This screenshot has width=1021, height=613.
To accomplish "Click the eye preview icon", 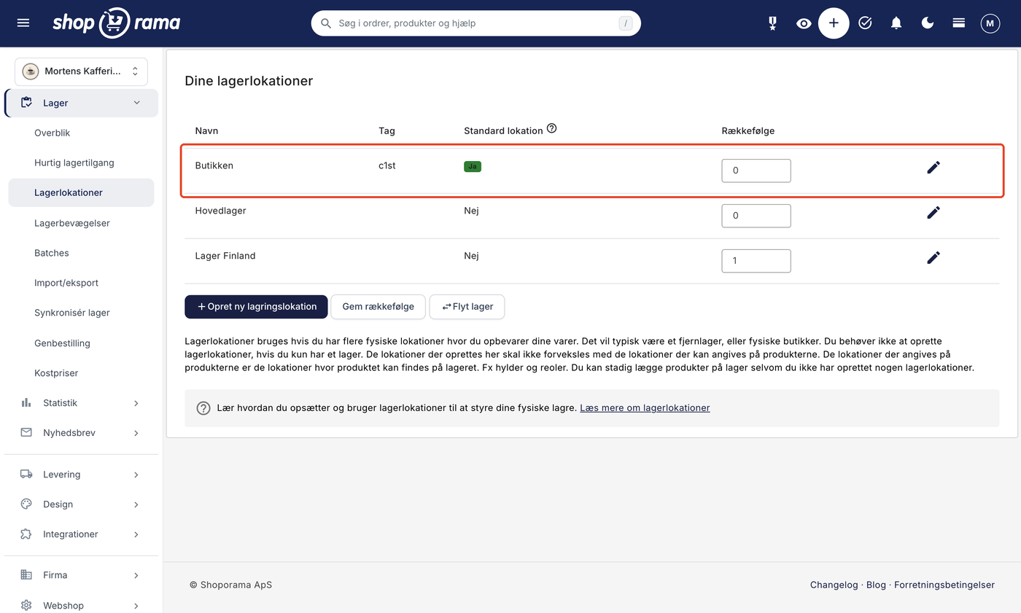I will click(804, 23).
